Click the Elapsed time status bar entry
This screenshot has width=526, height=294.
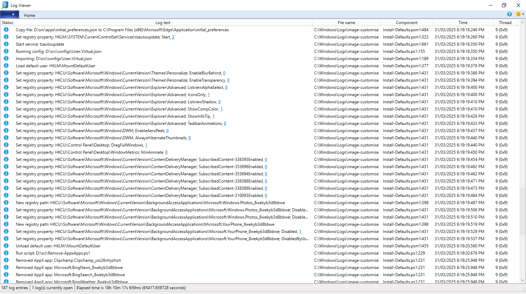tap(131, 288)
